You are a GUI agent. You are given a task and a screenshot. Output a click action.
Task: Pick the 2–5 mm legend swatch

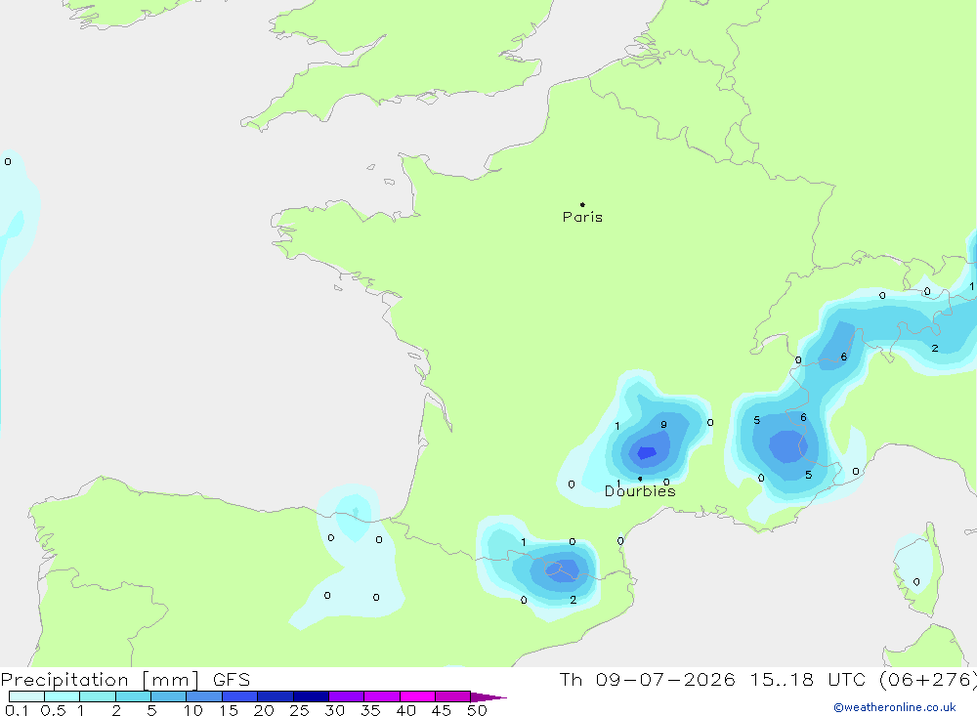[133, 696]
